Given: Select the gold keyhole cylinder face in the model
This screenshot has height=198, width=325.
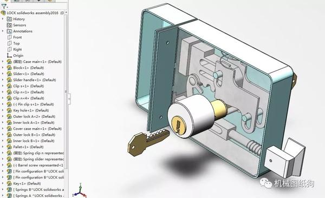Looking at the screenshot, I should pos(178,125).
